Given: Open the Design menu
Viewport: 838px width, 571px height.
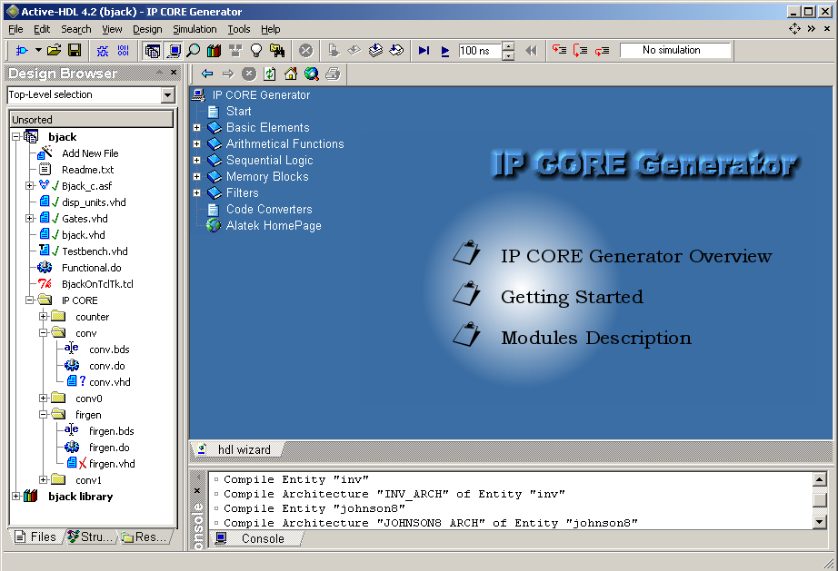Looking at the screenshot, I should click(x=147, y=29).
